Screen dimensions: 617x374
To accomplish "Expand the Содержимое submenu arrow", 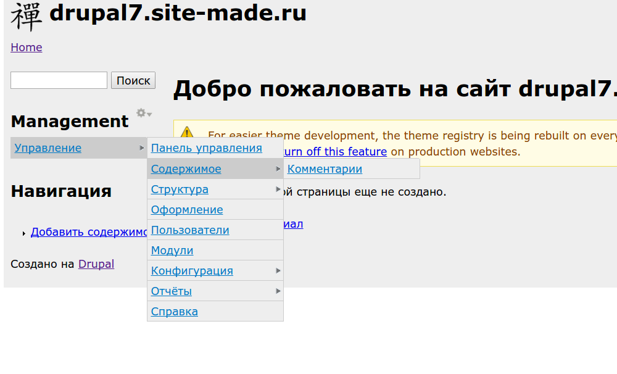I will tap(278, 169).
